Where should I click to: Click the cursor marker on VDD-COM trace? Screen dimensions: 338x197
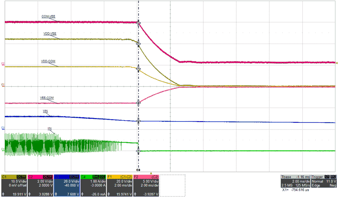tap(138, 69)
